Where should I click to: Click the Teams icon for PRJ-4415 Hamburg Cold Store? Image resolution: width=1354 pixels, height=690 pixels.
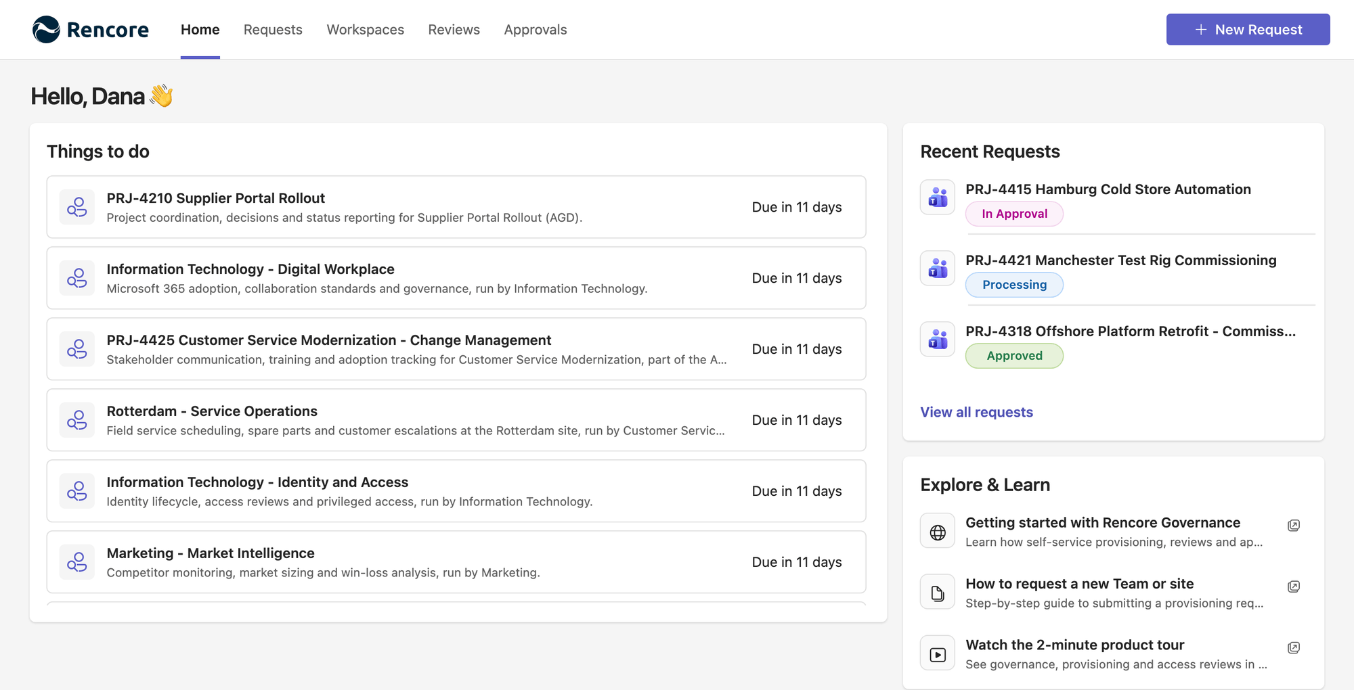(x=938, y=197)
